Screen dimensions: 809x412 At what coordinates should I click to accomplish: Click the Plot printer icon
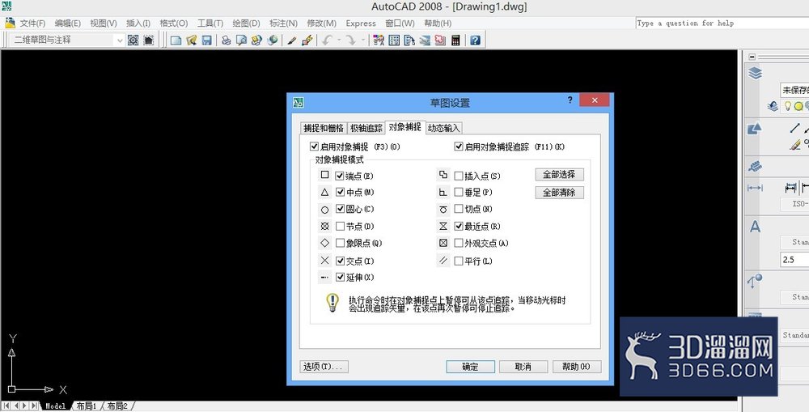pyautogui.click(x=226, y=40)
